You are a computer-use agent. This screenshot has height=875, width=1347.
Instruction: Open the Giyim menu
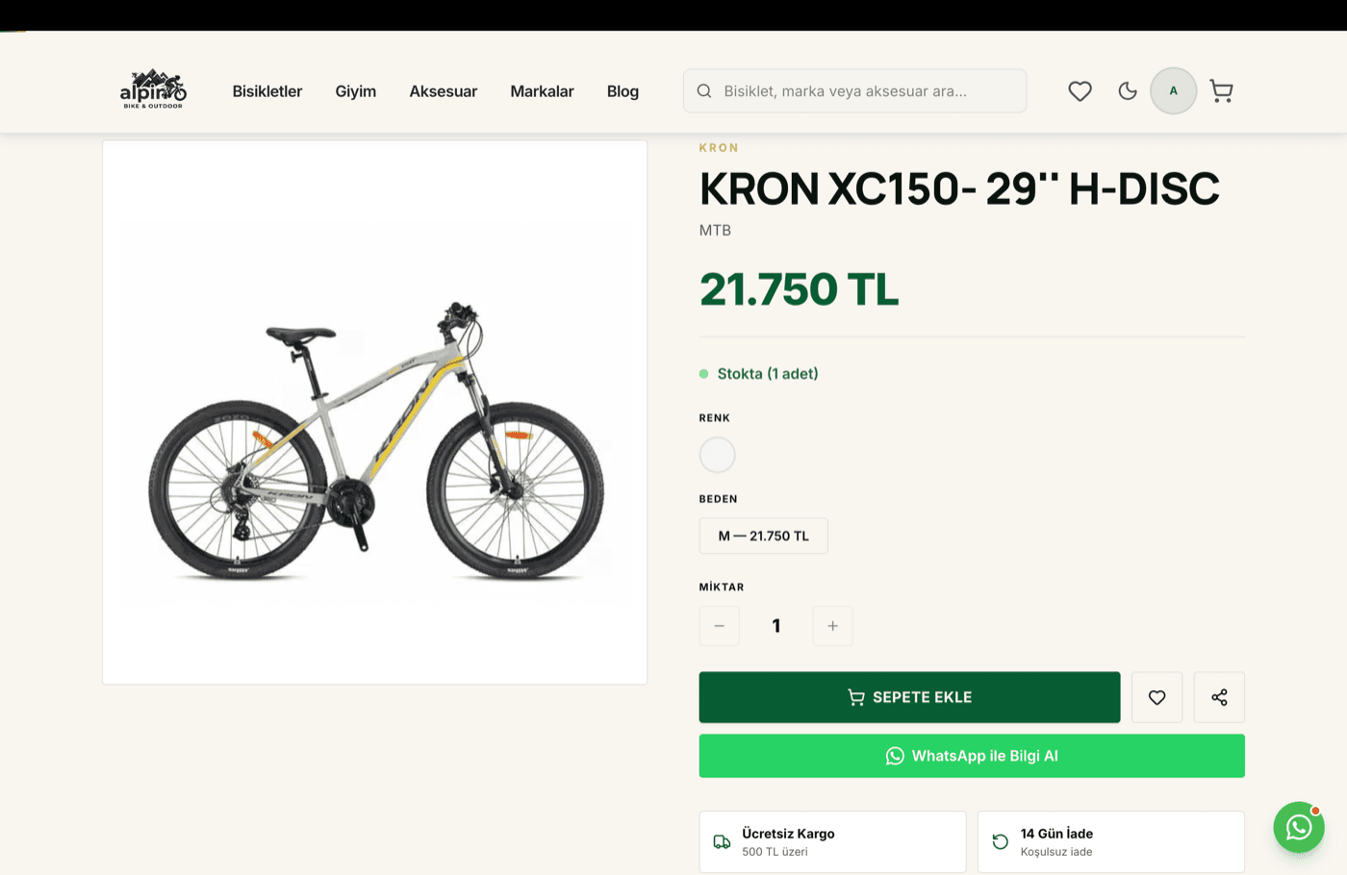(356, 91)
